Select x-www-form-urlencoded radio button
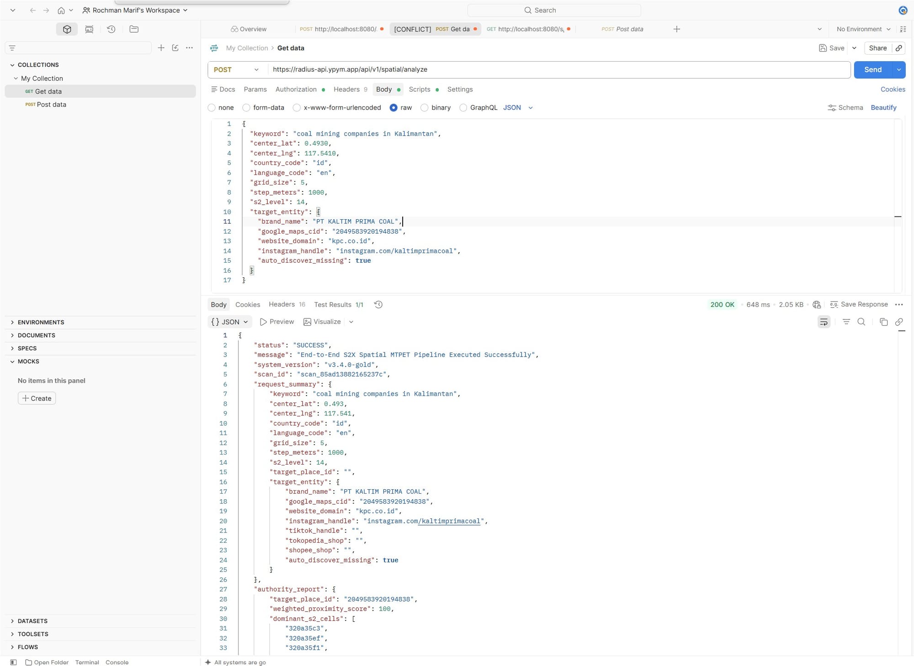 pos(297,108)
